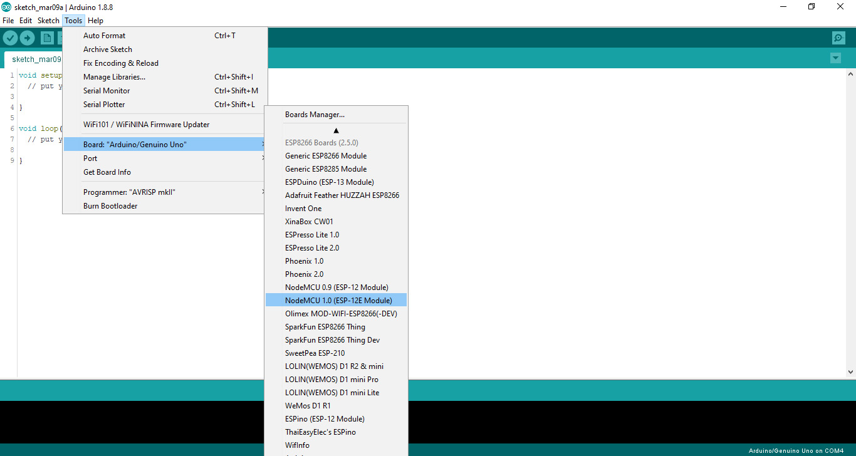Open the Sketch menu
The width and height of the screenshot is (856, 456).
tap(48, 20)
